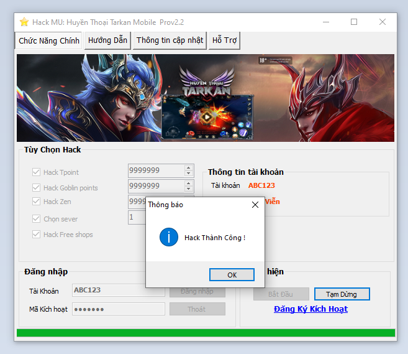408x354 pixels.
Task: Toggle the Chọn sever checkbox
Action: pos(36,219)
